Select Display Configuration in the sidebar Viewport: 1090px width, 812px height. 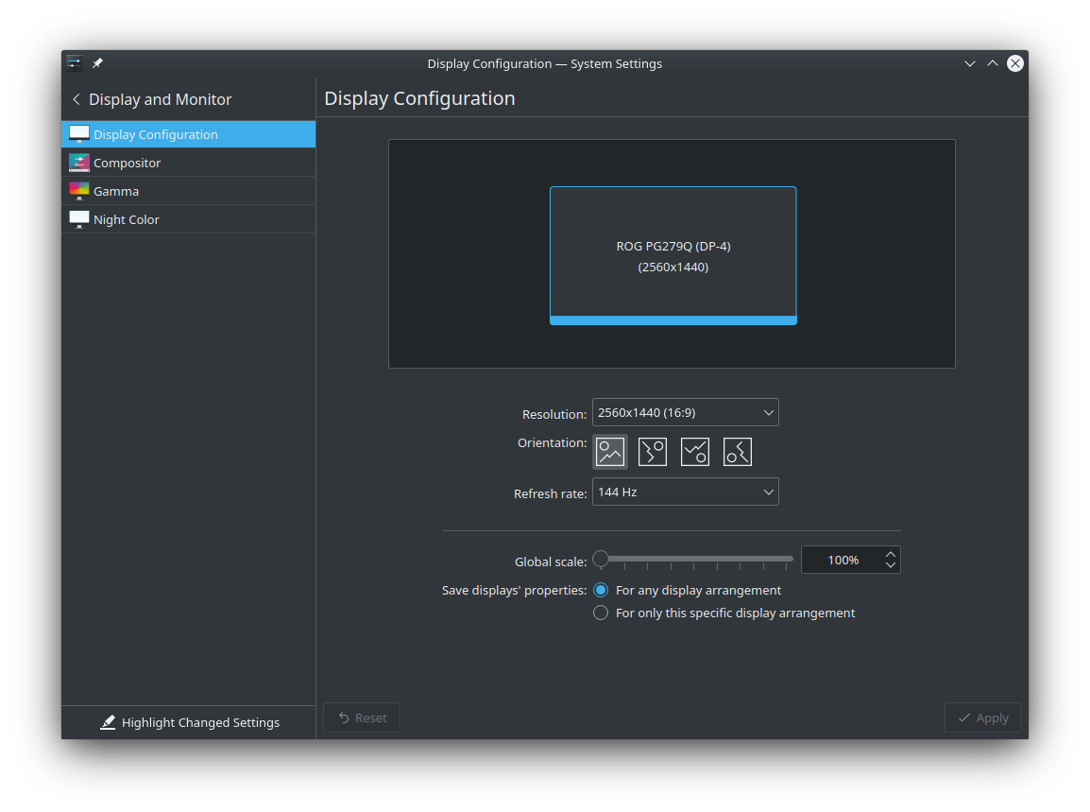coord(188,134)
